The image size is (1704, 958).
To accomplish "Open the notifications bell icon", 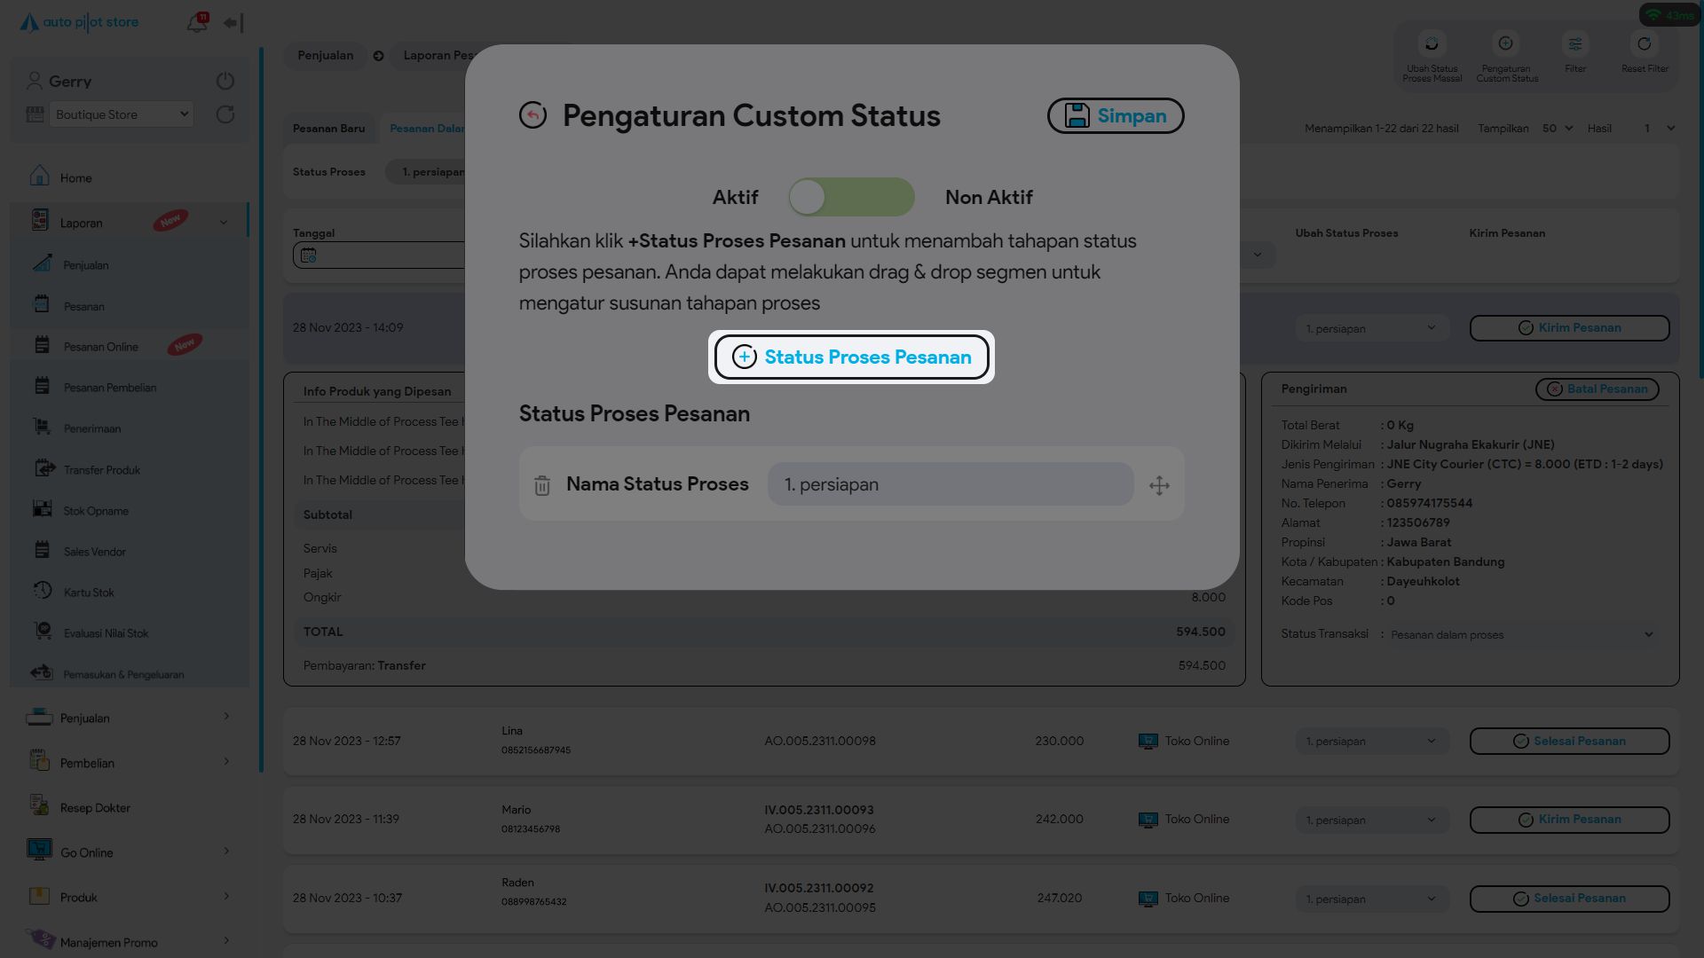I will coord(197,23).
